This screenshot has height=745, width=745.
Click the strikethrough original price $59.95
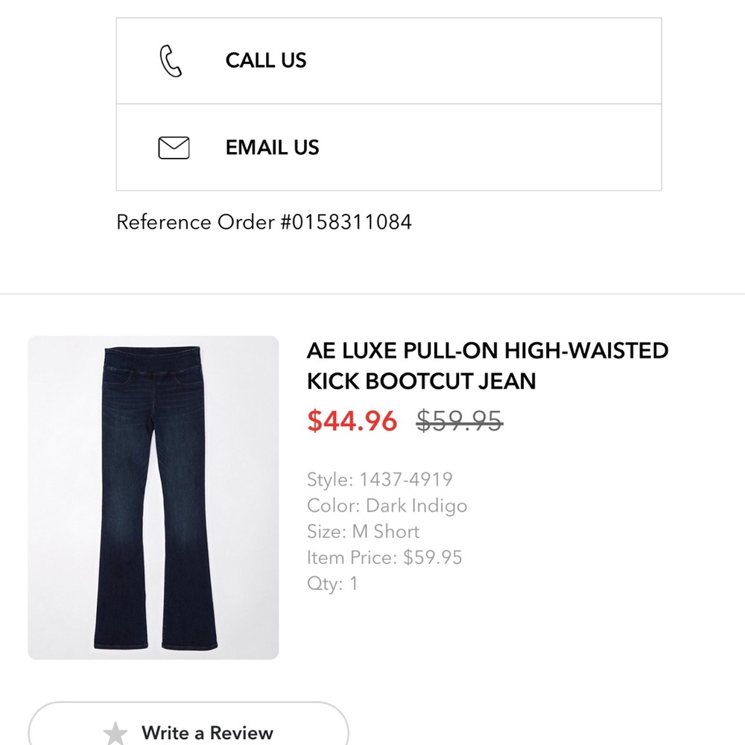coord(458,422)
